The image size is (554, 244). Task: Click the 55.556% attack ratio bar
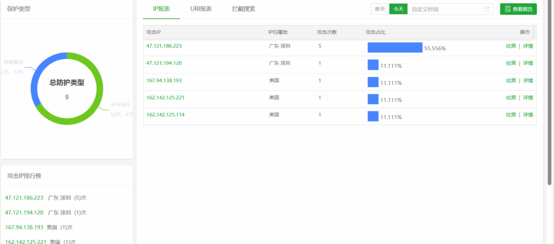click(x=395, y=47)
